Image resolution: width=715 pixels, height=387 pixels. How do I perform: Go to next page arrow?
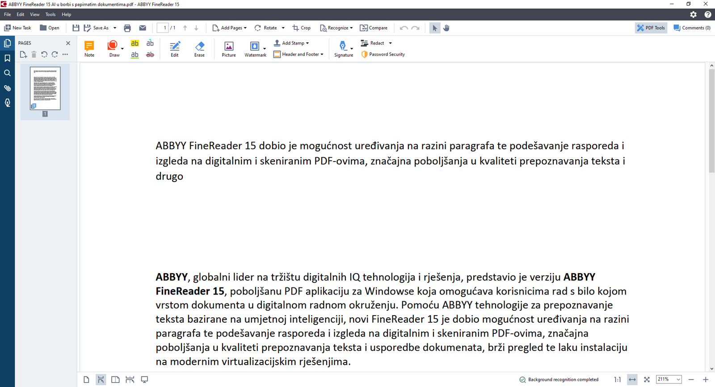(196, 28)
